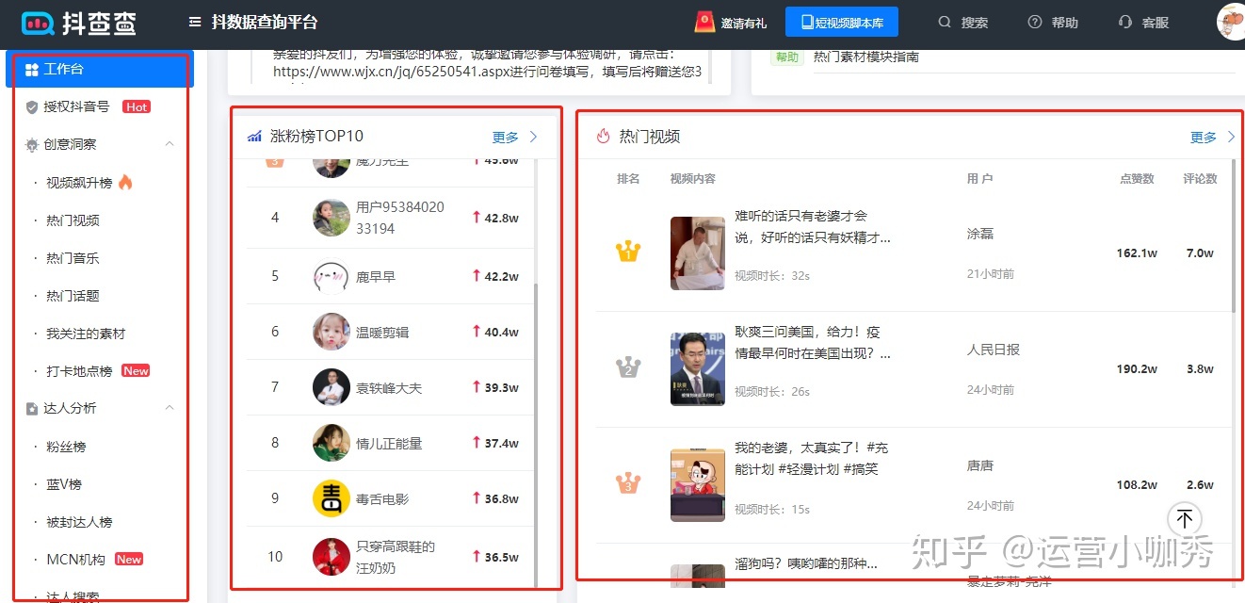This screenshot has width=1245, height=603.
Task: Click the 短视频脚本库 button
Action: (x=842, y=23)
